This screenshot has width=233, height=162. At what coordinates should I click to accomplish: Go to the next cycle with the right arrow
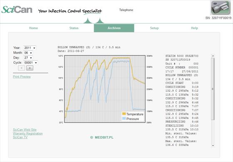click(x=30, y=68)
